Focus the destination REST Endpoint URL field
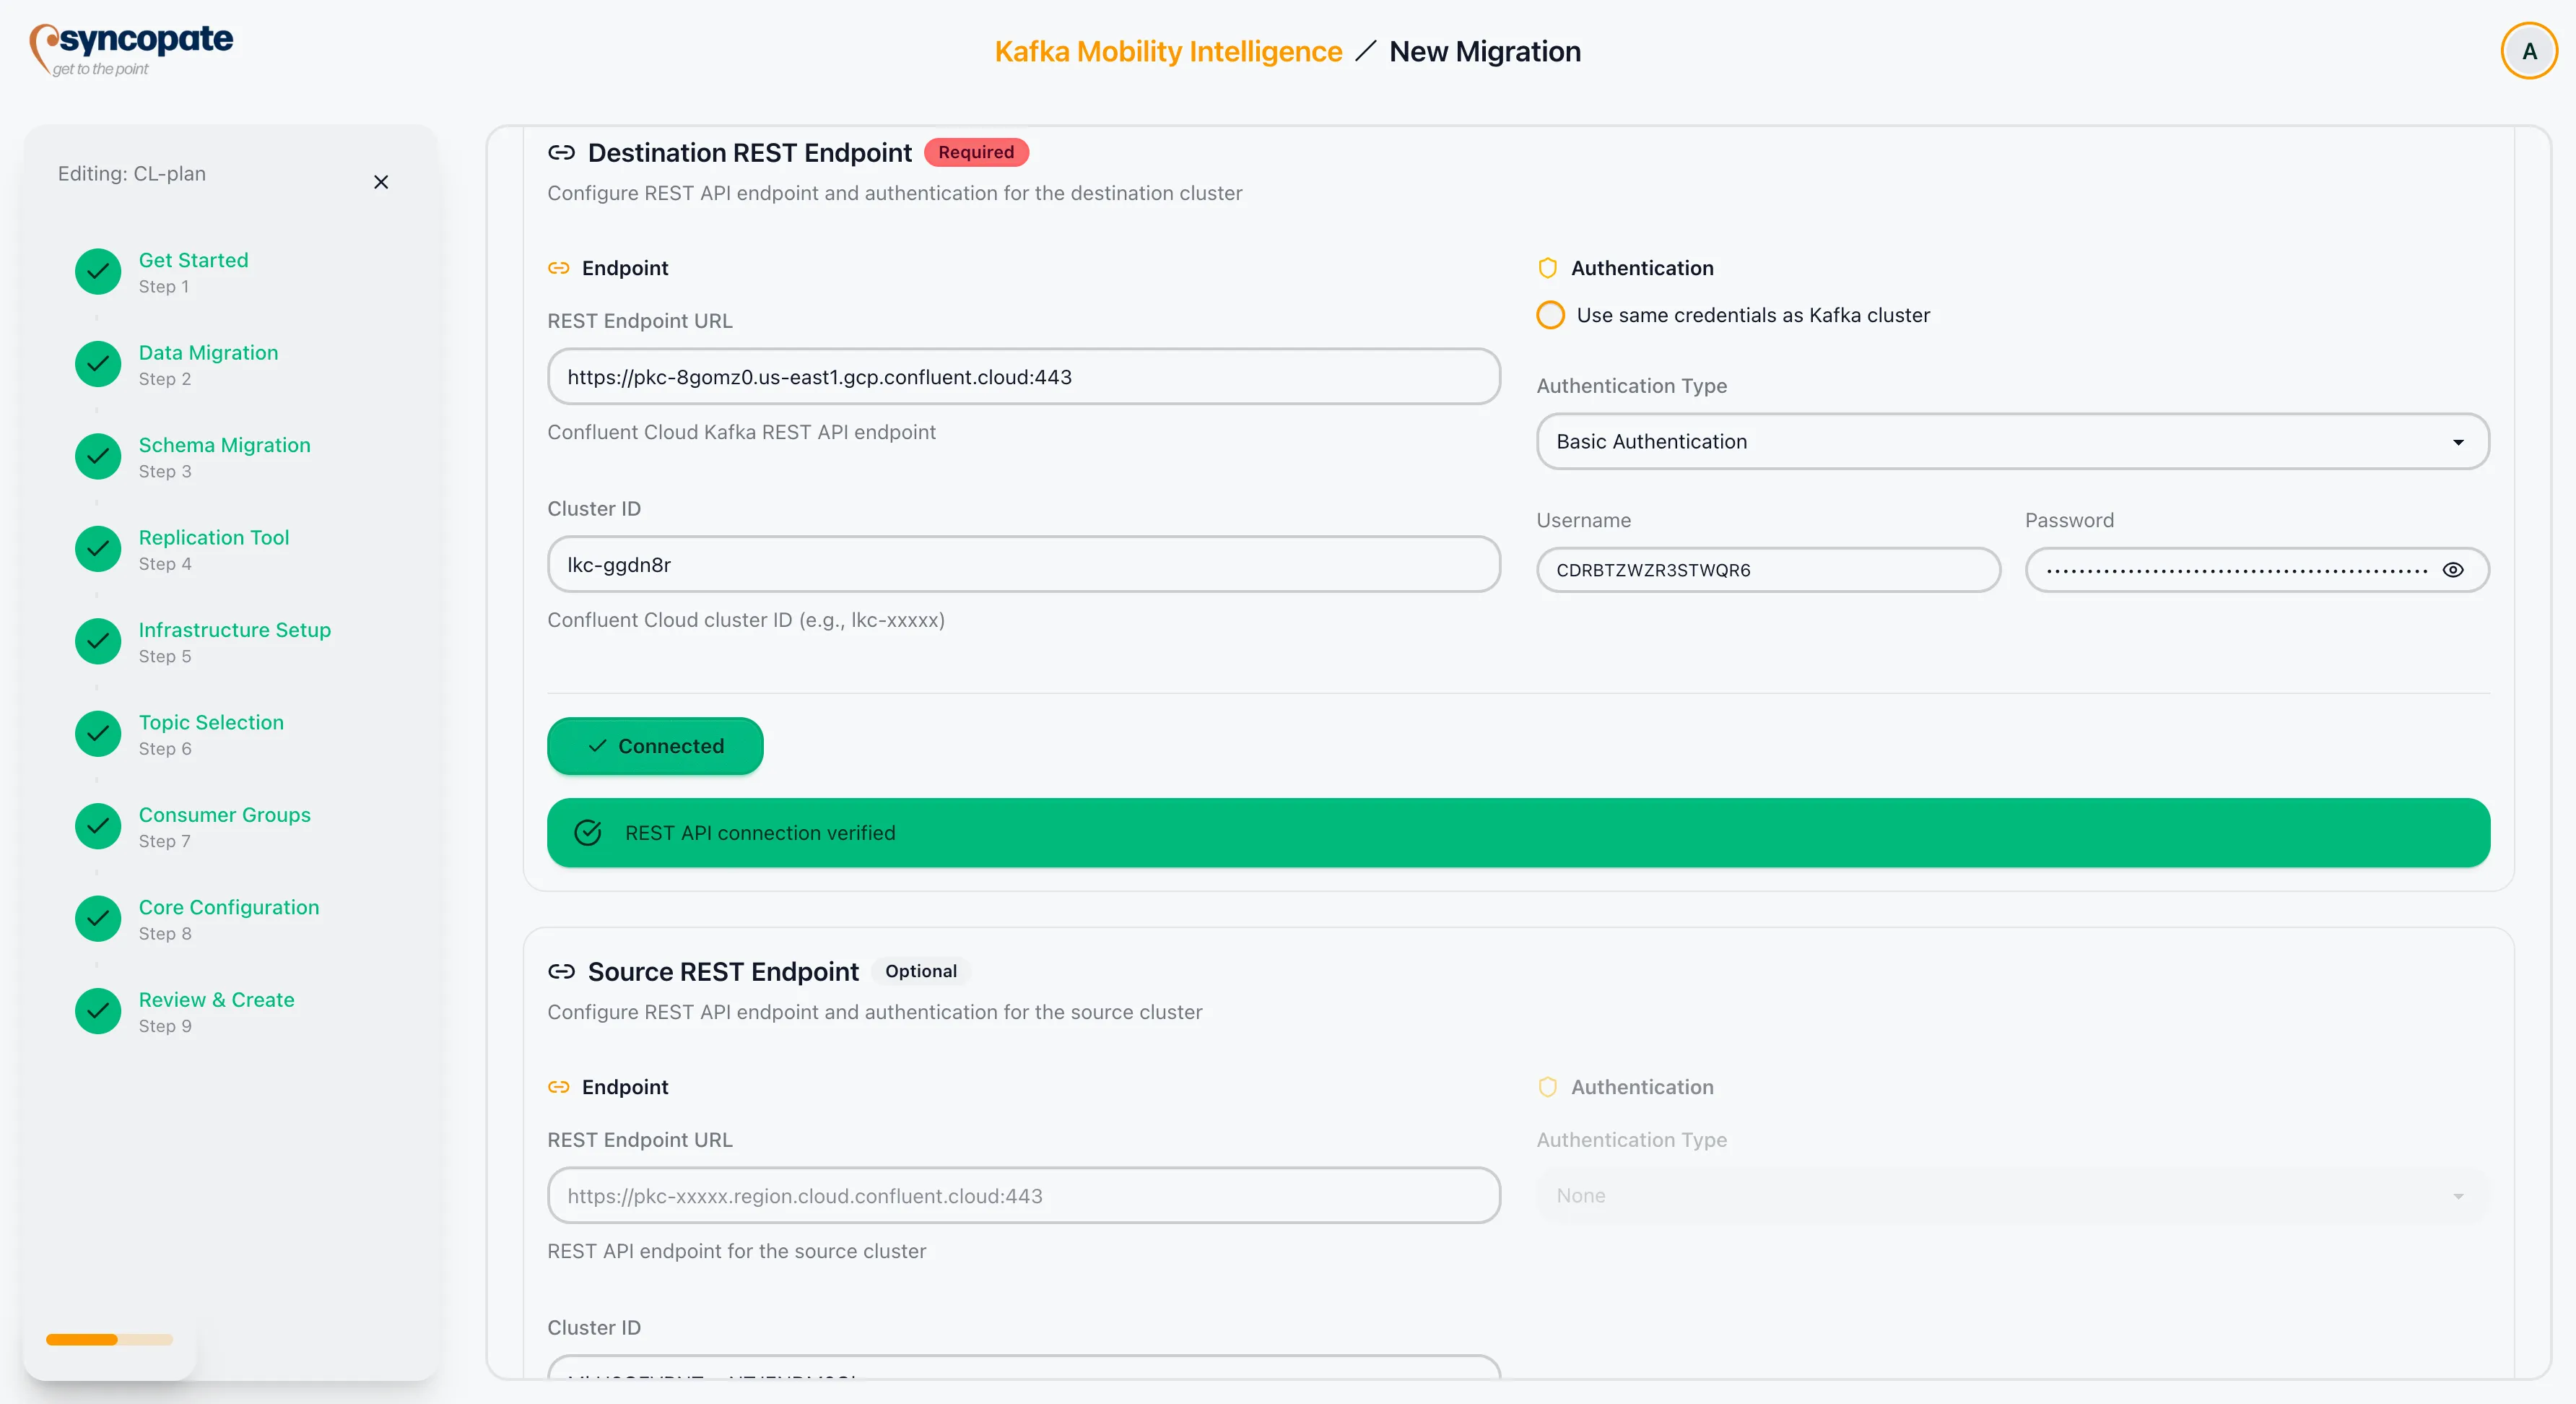Screen dimensions: 2576x1404 point(1023,377)
